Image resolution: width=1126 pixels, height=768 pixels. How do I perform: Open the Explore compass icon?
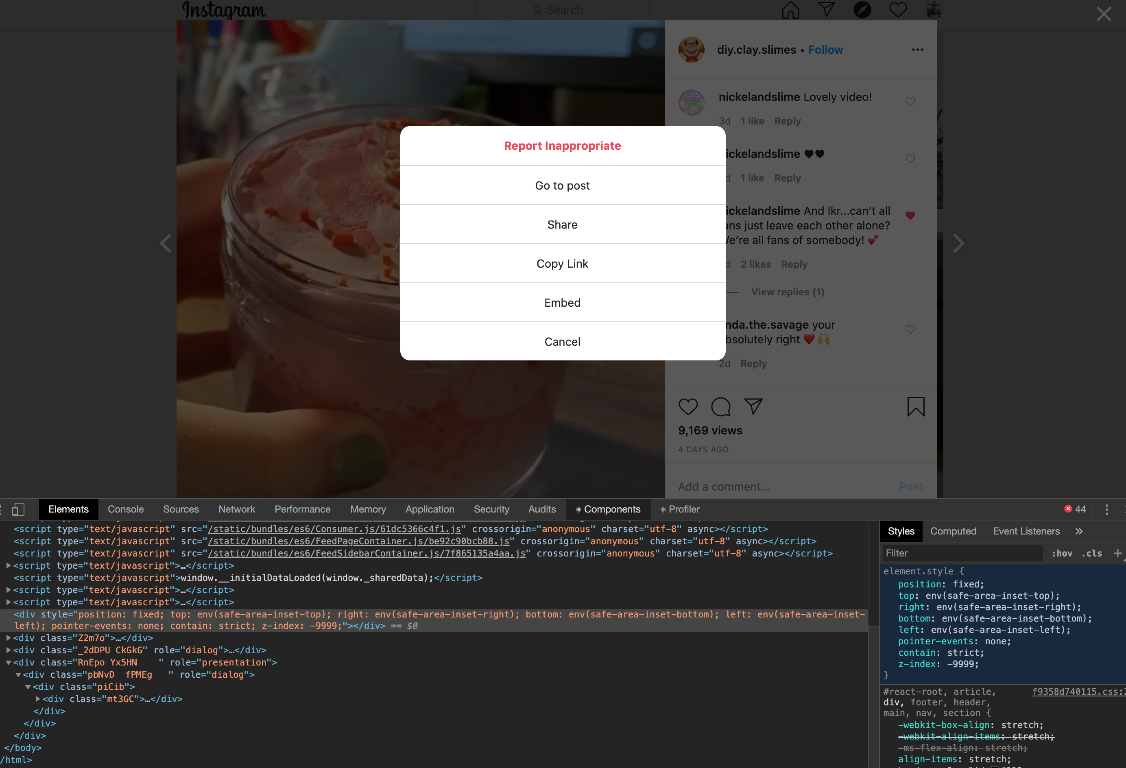[862, 10]
